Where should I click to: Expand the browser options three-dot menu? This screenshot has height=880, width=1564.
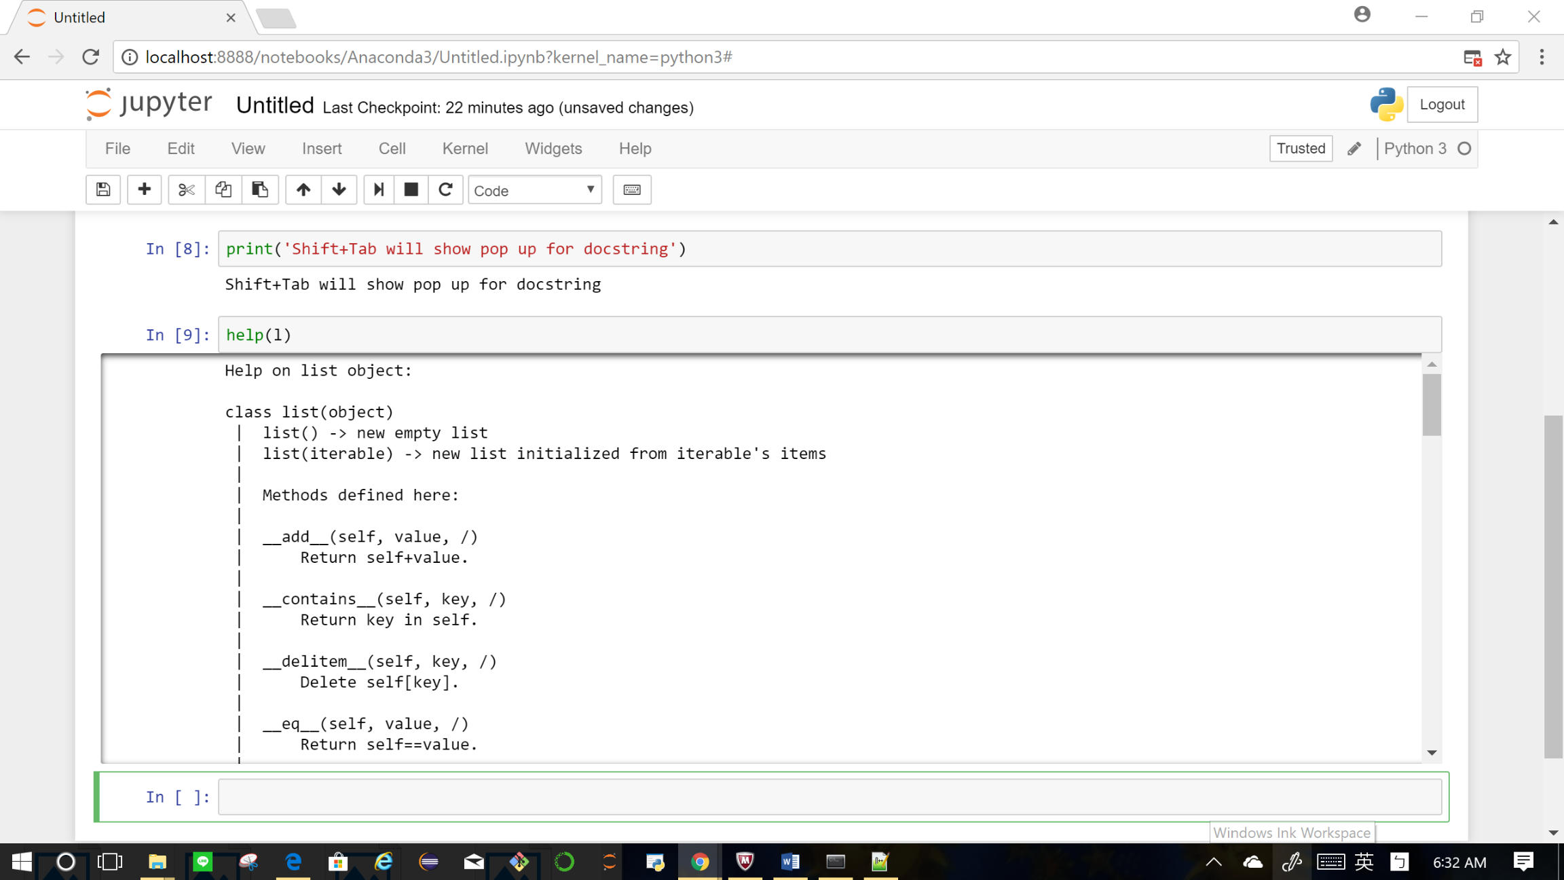1542,57
